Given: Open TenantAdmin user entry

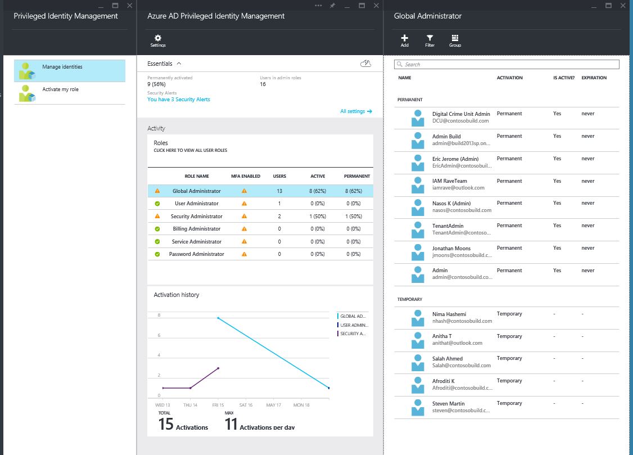Looking at the screenshot, I should tap(507, 229).
